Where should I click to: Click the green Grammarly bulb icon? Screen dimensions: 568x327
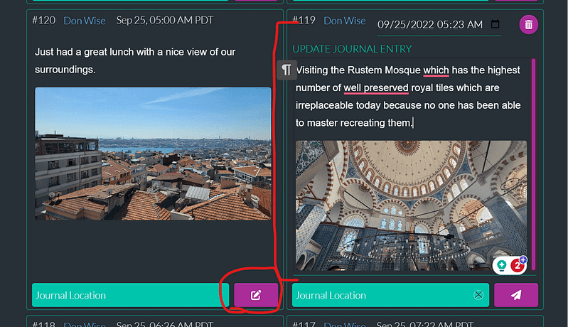tap(502, 265)
